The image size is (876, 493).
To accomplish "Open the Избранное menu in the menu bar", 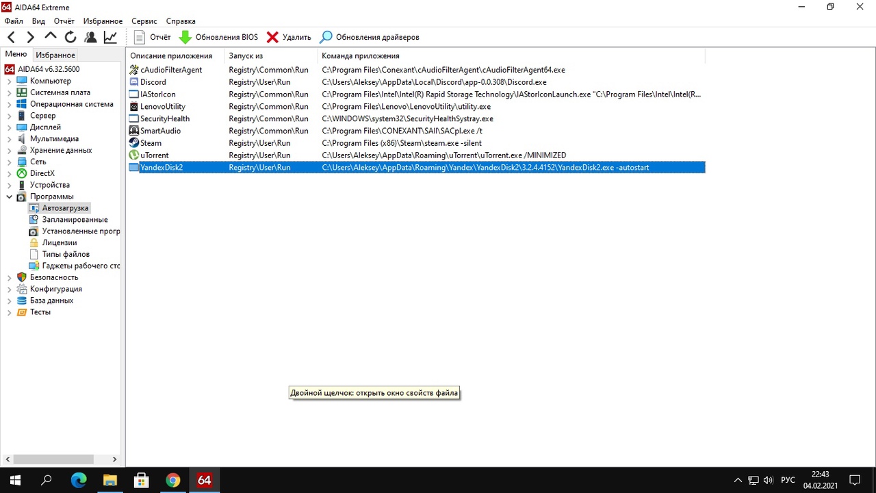I will pos(103,21).
